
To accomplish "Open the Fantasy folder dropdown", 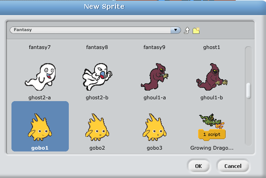I will (176, 30).
